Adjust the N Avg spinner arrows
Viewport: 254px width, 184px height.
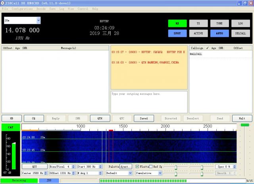(100, 173)
